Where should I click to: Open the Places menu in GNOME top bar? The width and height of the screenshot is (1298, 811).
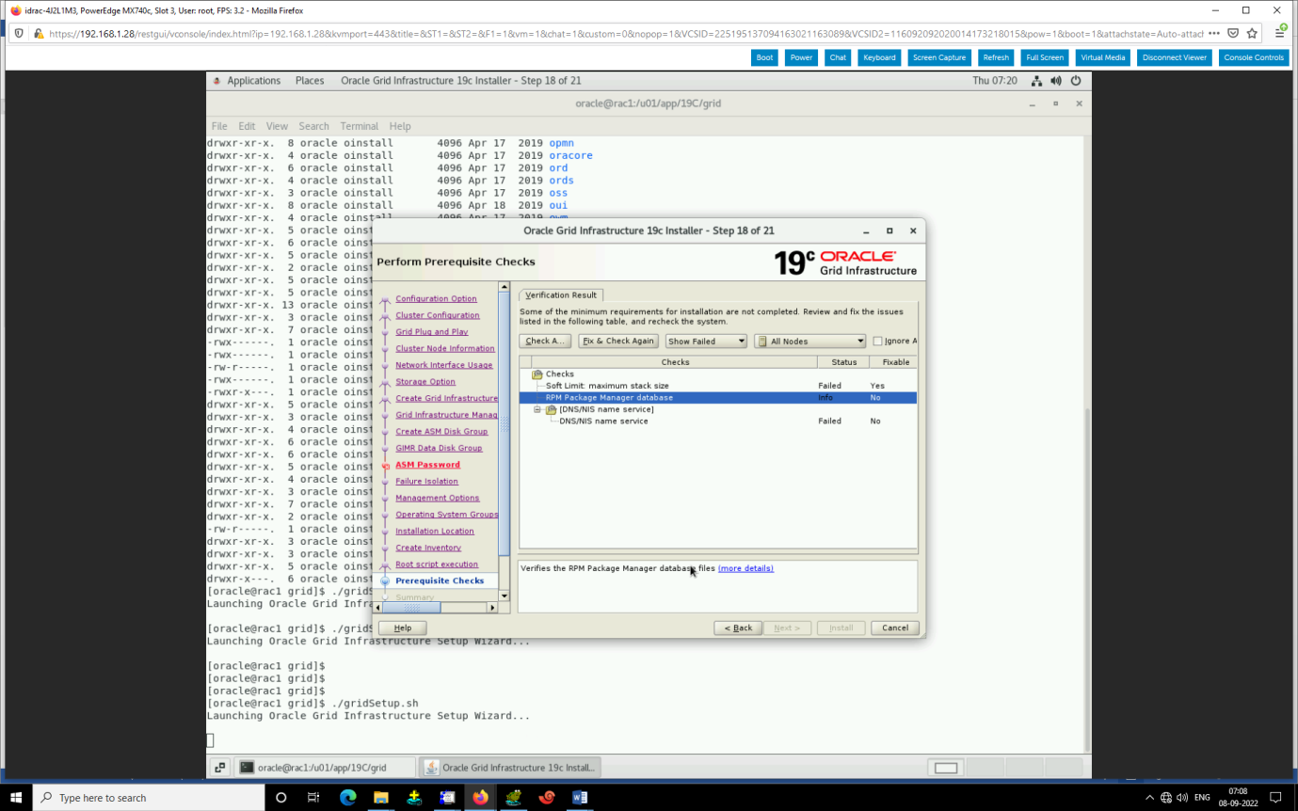pyautogui.click(x=310, y=81)
